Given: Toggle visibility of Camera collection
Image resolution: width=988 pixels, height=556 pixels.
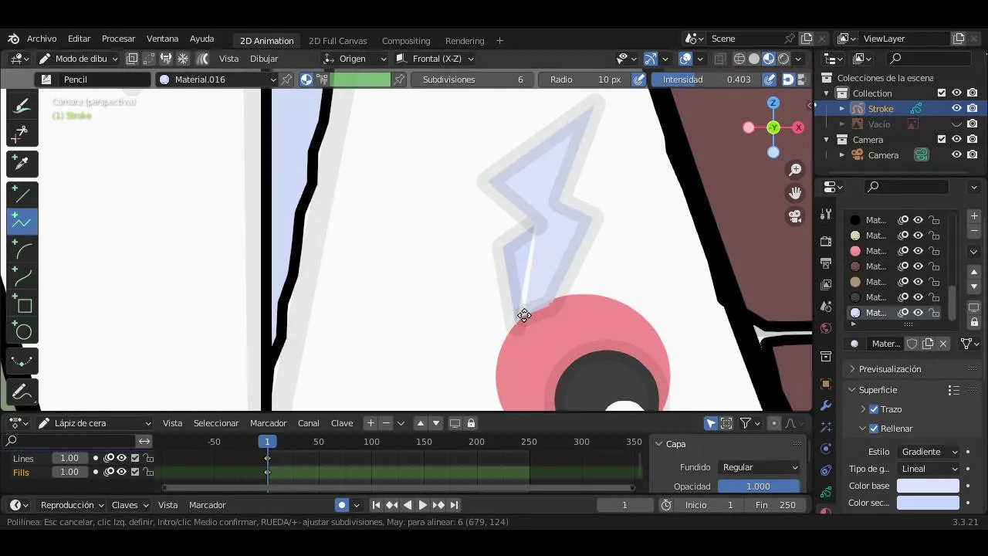Looking at the screenshot, I should click(x=956, y=140).
